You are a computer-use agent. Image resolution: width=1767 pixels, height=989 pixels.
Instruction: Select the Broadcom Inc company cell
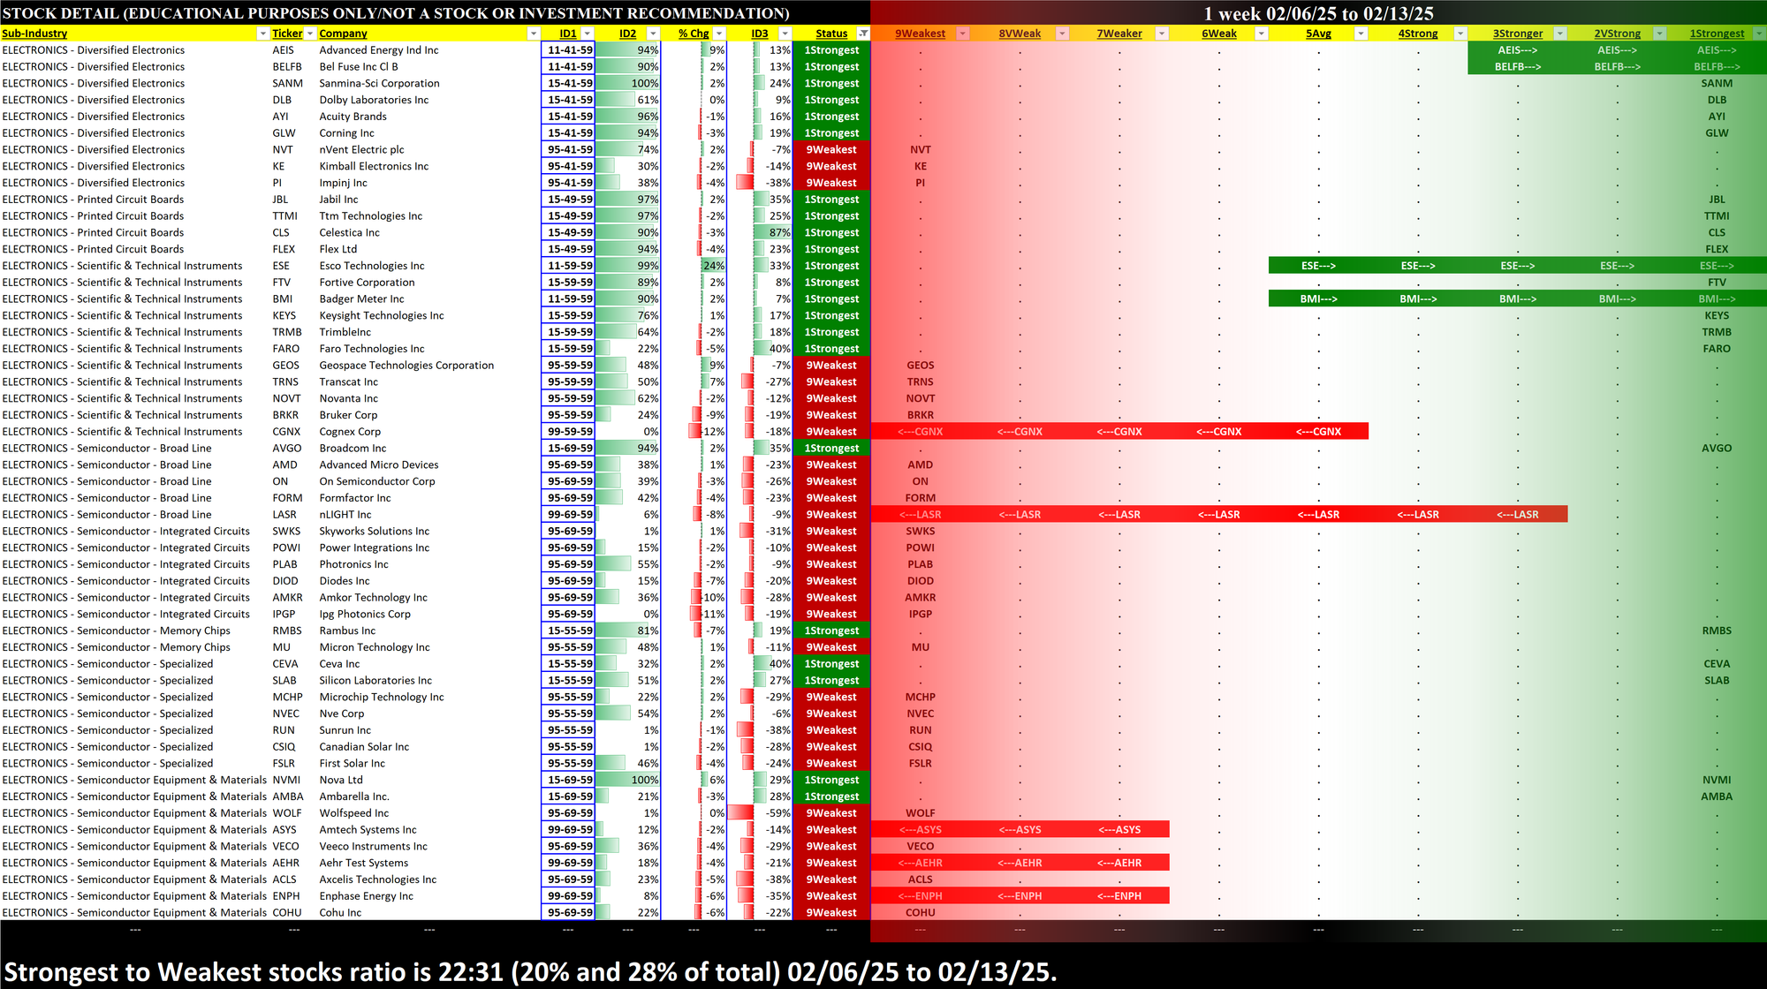tap(353, 449)
